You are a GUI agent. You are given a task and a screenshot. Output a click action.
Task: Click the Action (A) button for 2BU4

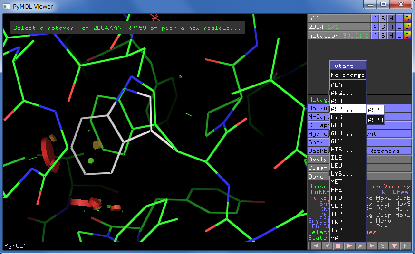(x=375, y=27)
